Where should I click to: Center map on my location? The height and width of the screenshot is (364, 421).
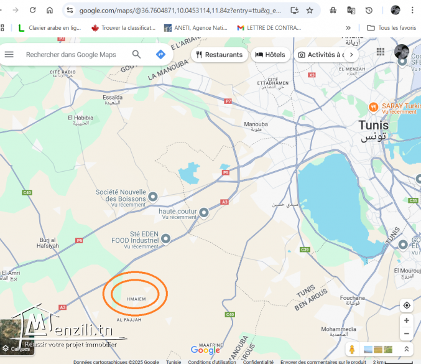[406, 306]
